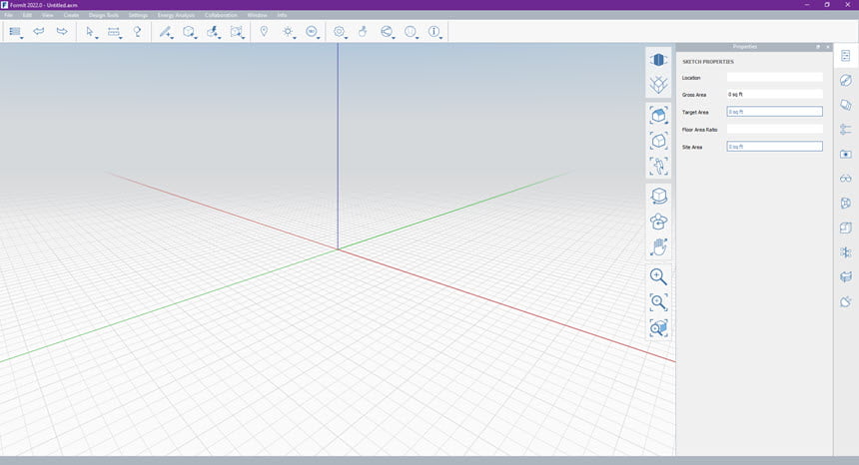Open the Energy Analysis menu

tap(176, 15)
